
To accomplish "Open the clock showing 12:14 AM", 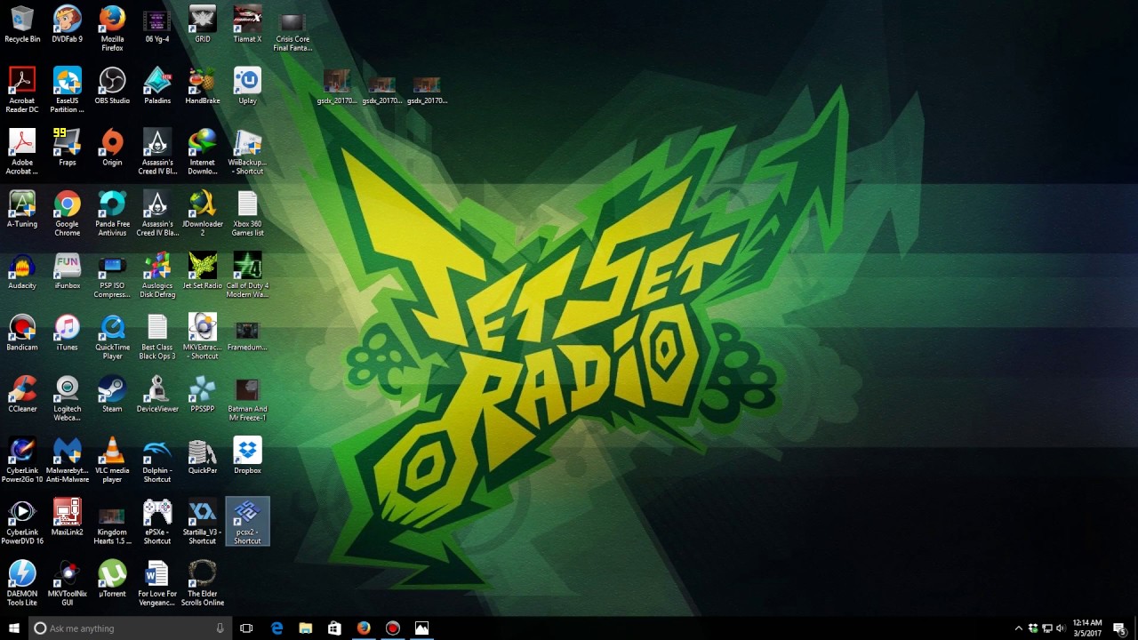I will (1087, 628).
